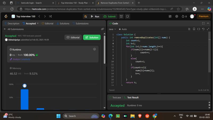
Task: Open File Explorer from taskbar
Action: [x=132, y=116]
